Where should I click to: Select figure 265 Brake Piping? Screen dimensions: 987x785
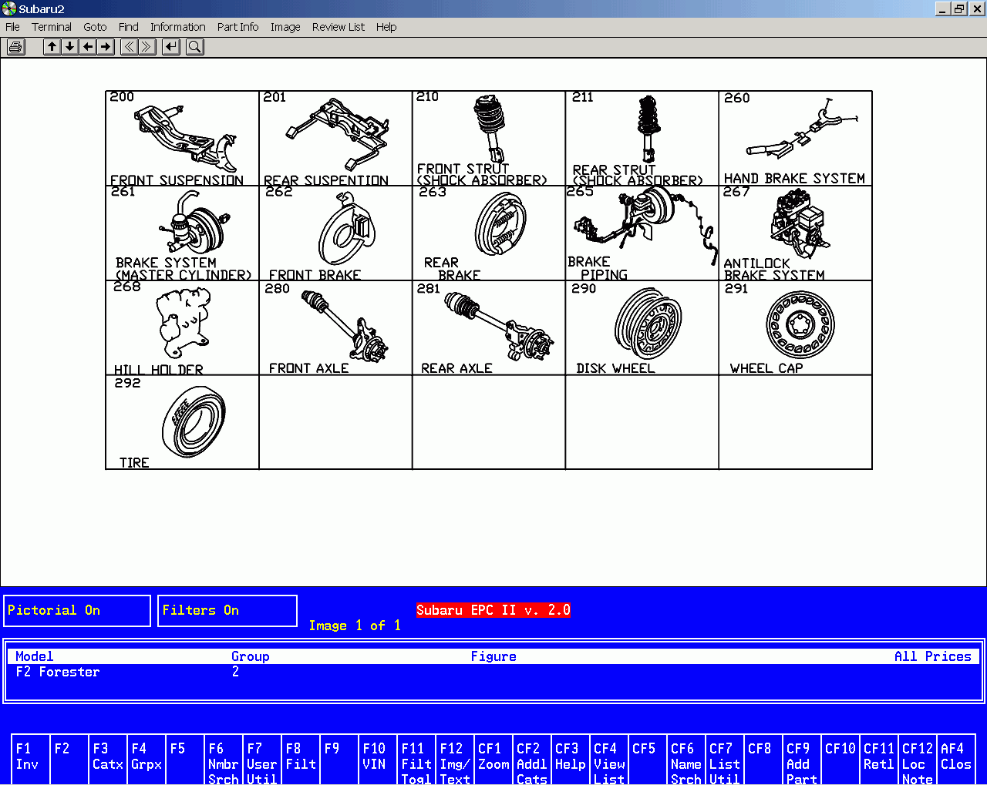pos(642,233)
